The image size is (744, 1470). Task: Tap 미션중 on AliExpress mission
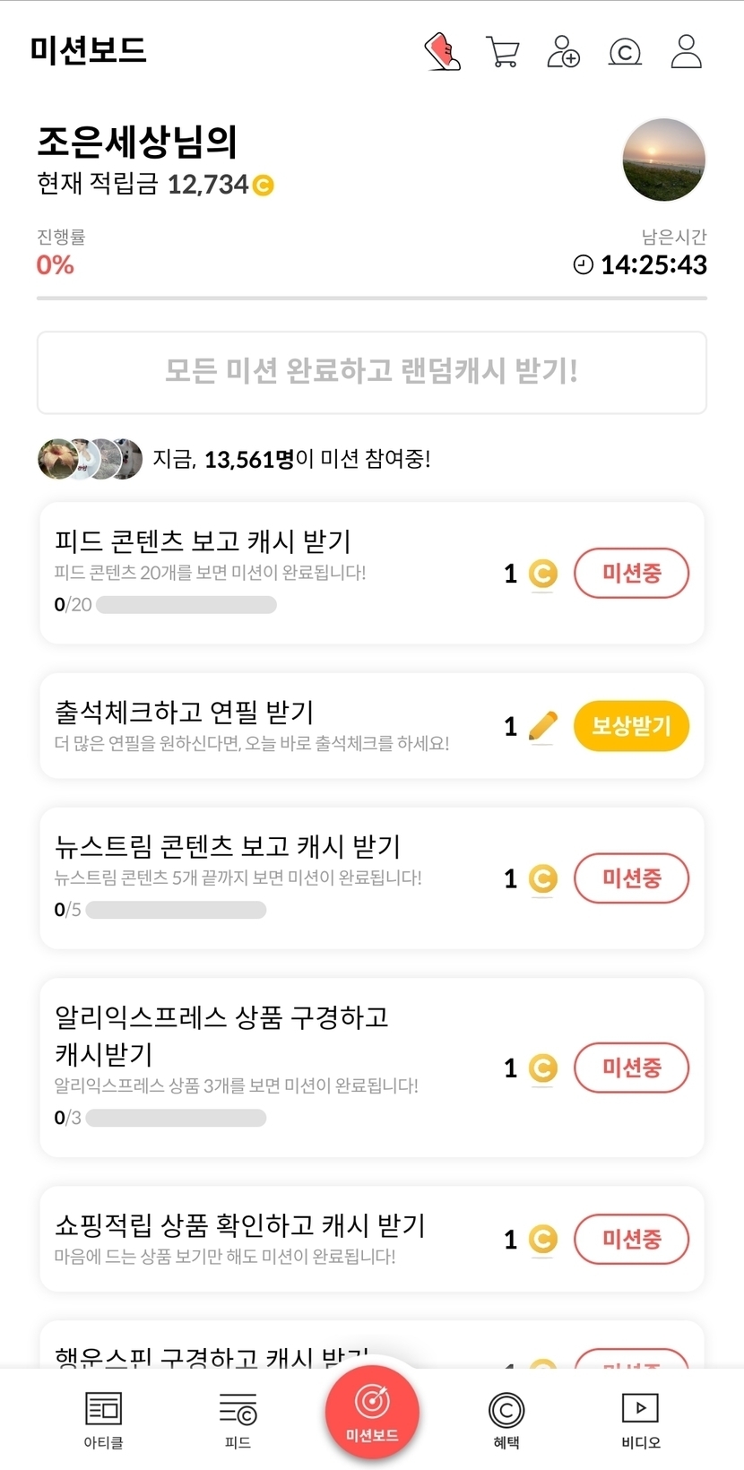631,1068
